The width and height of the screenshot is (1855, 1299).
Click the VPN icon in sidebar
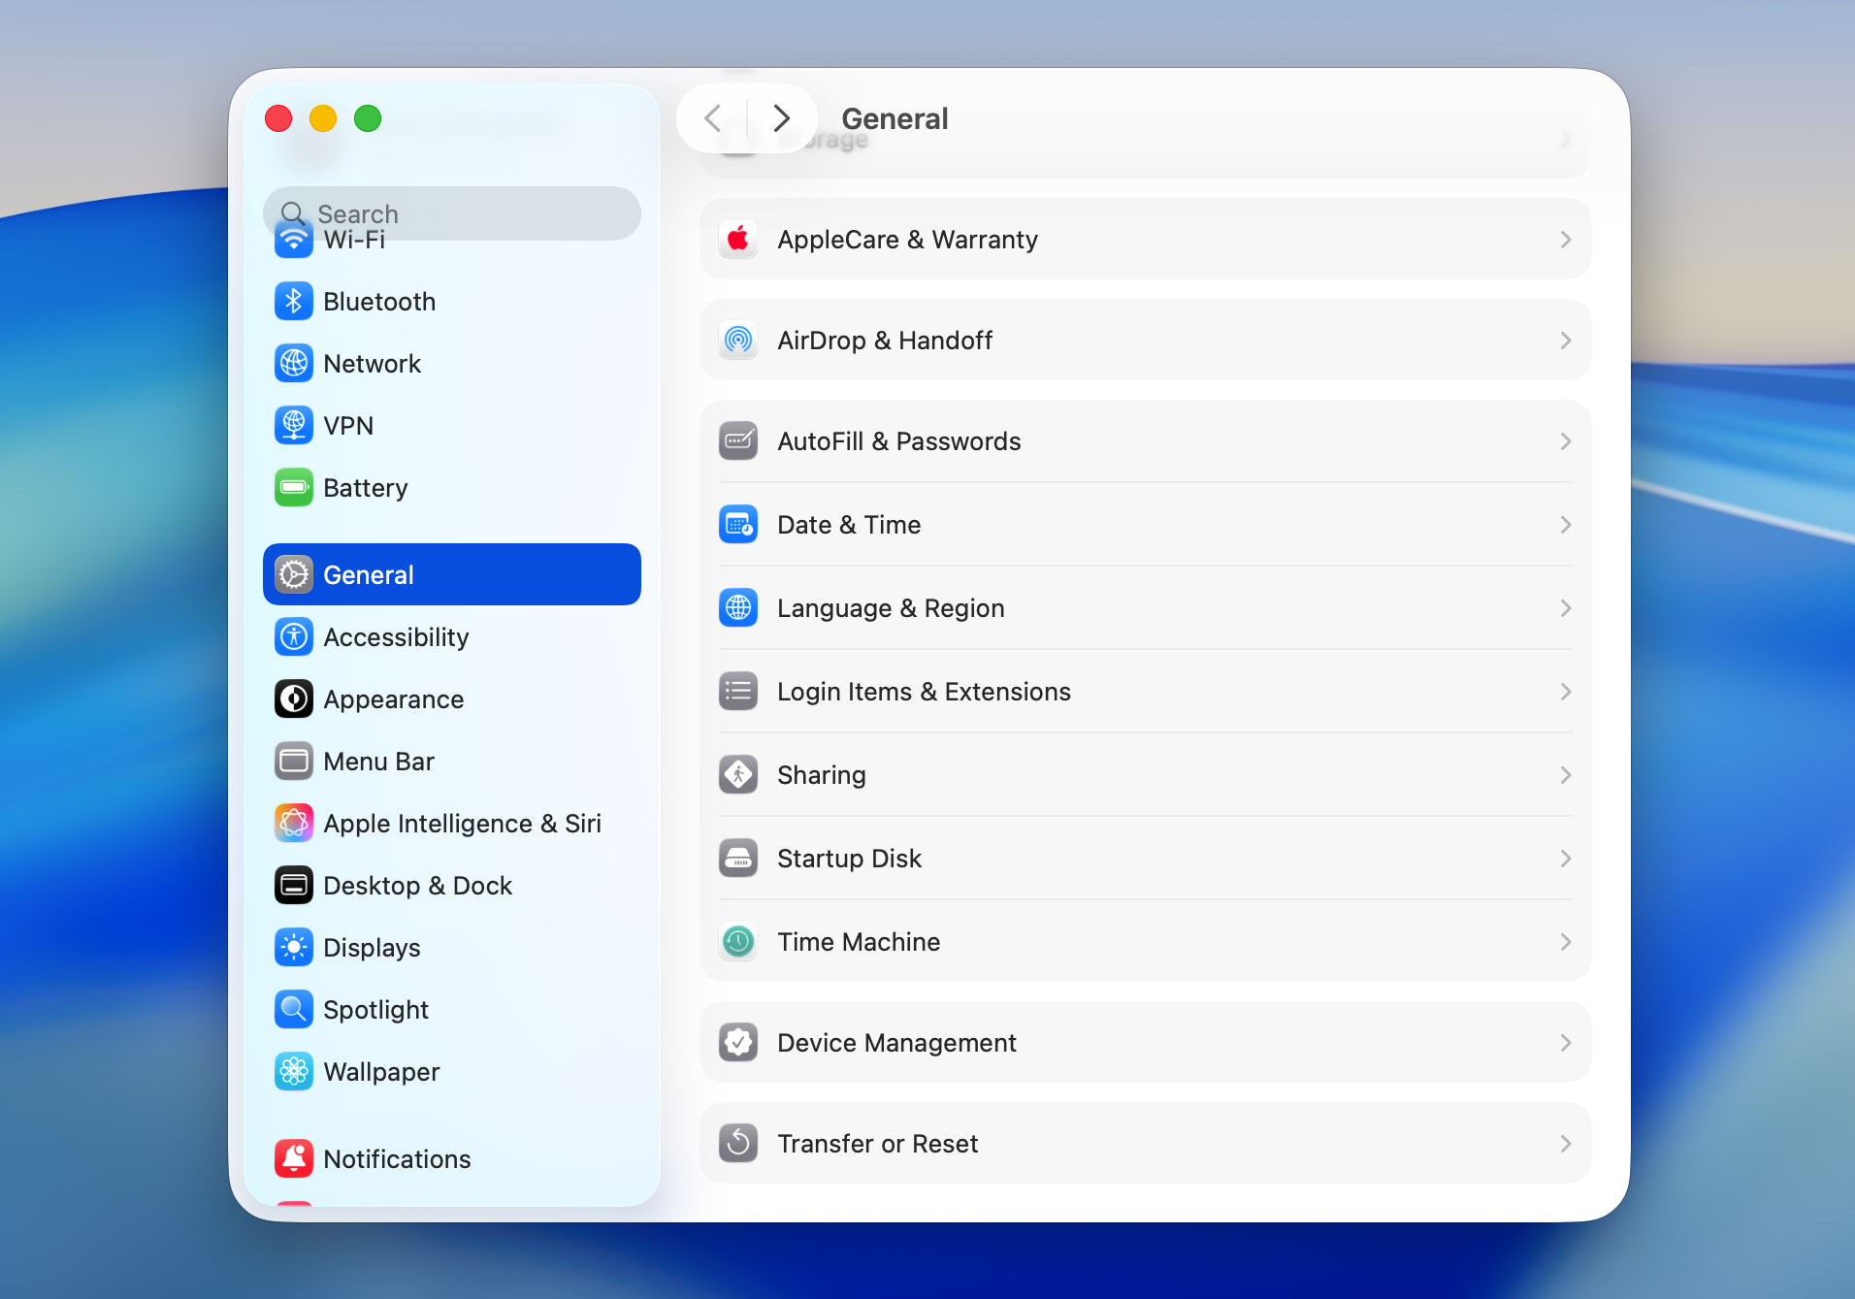(294, 426)
